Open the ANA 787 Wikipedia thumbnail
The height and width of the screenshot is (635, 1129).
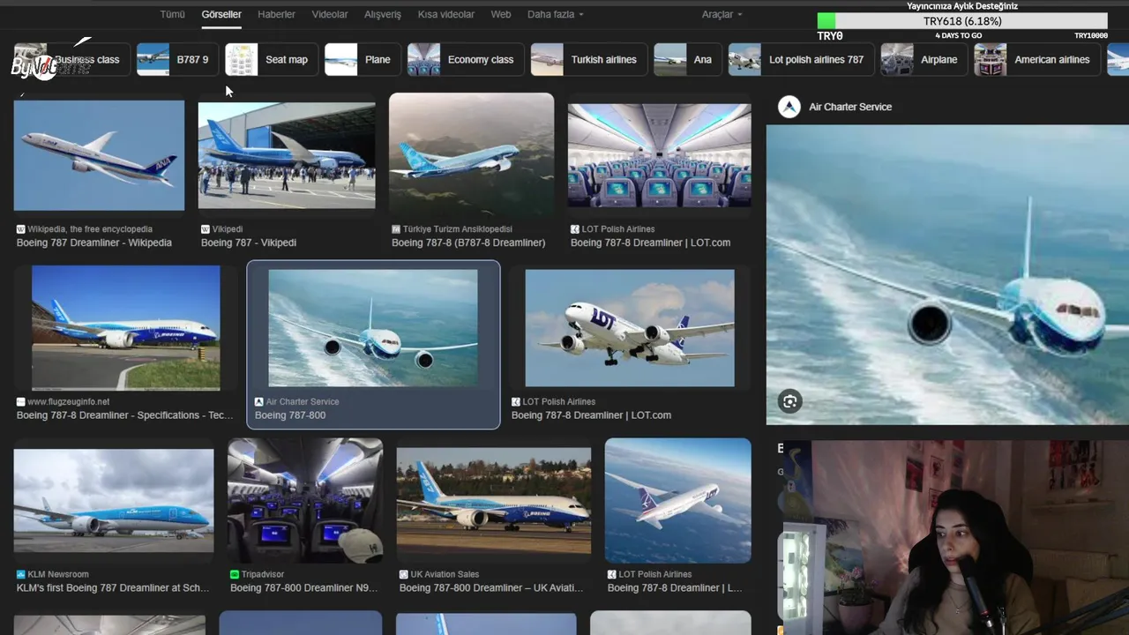(99, 155)
